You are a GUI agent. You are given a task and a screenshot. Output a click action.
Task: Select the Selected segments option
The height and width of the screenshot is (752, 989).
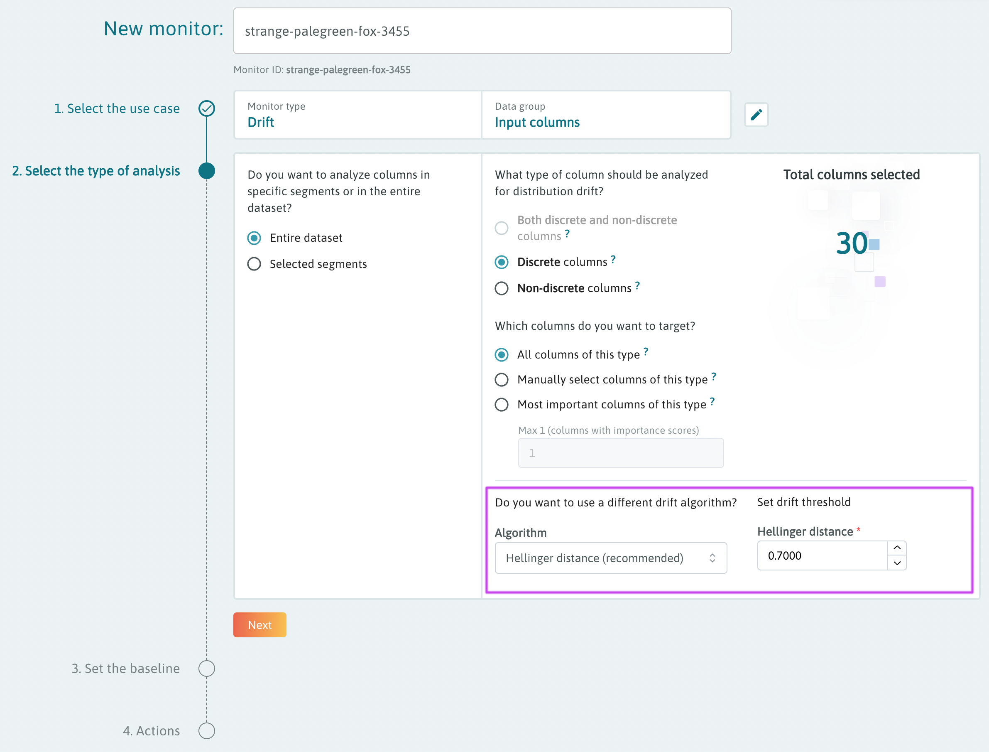pyautogui.click(x=254, y=264)
